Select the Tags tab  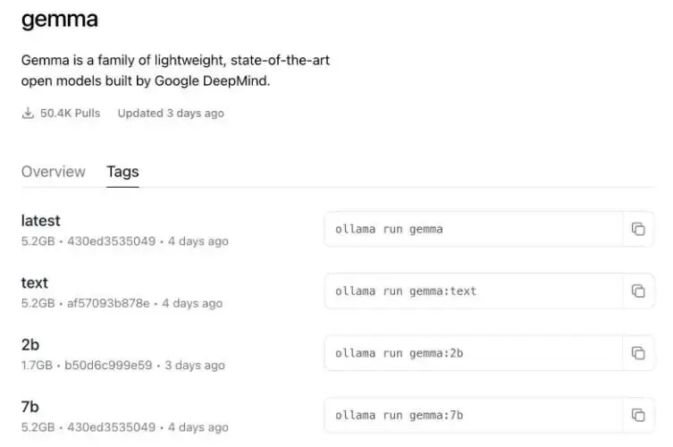[122, 172]
